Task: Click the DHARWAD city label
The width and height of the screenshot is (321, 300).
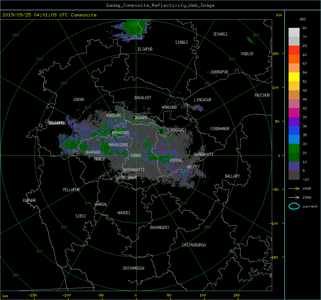Action: click(93, 152)
